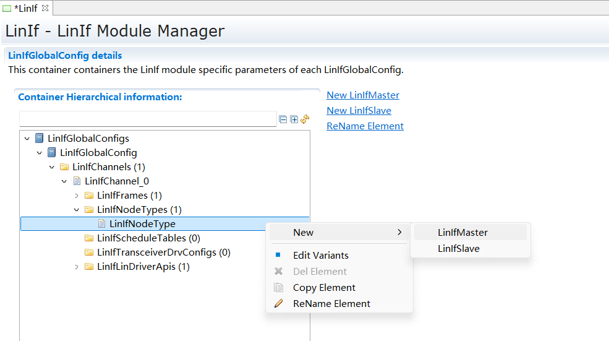Choose LinIfSlave from the New submenu
The width and height of the screenshot is (609, 341).
458,249
